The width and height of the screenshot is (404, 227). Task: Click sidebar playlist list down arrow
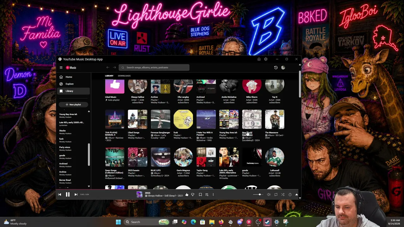[x=89, y=187]
